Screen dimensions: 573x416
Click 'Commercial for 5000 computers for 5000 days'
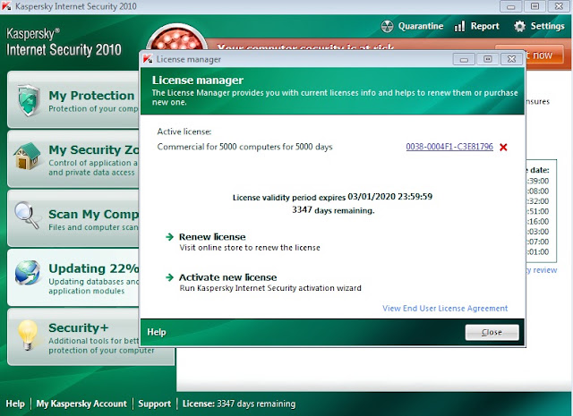coord(244,147)
